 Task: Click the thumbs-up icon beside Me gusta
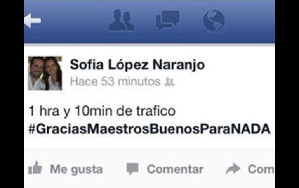coord(35,168)
